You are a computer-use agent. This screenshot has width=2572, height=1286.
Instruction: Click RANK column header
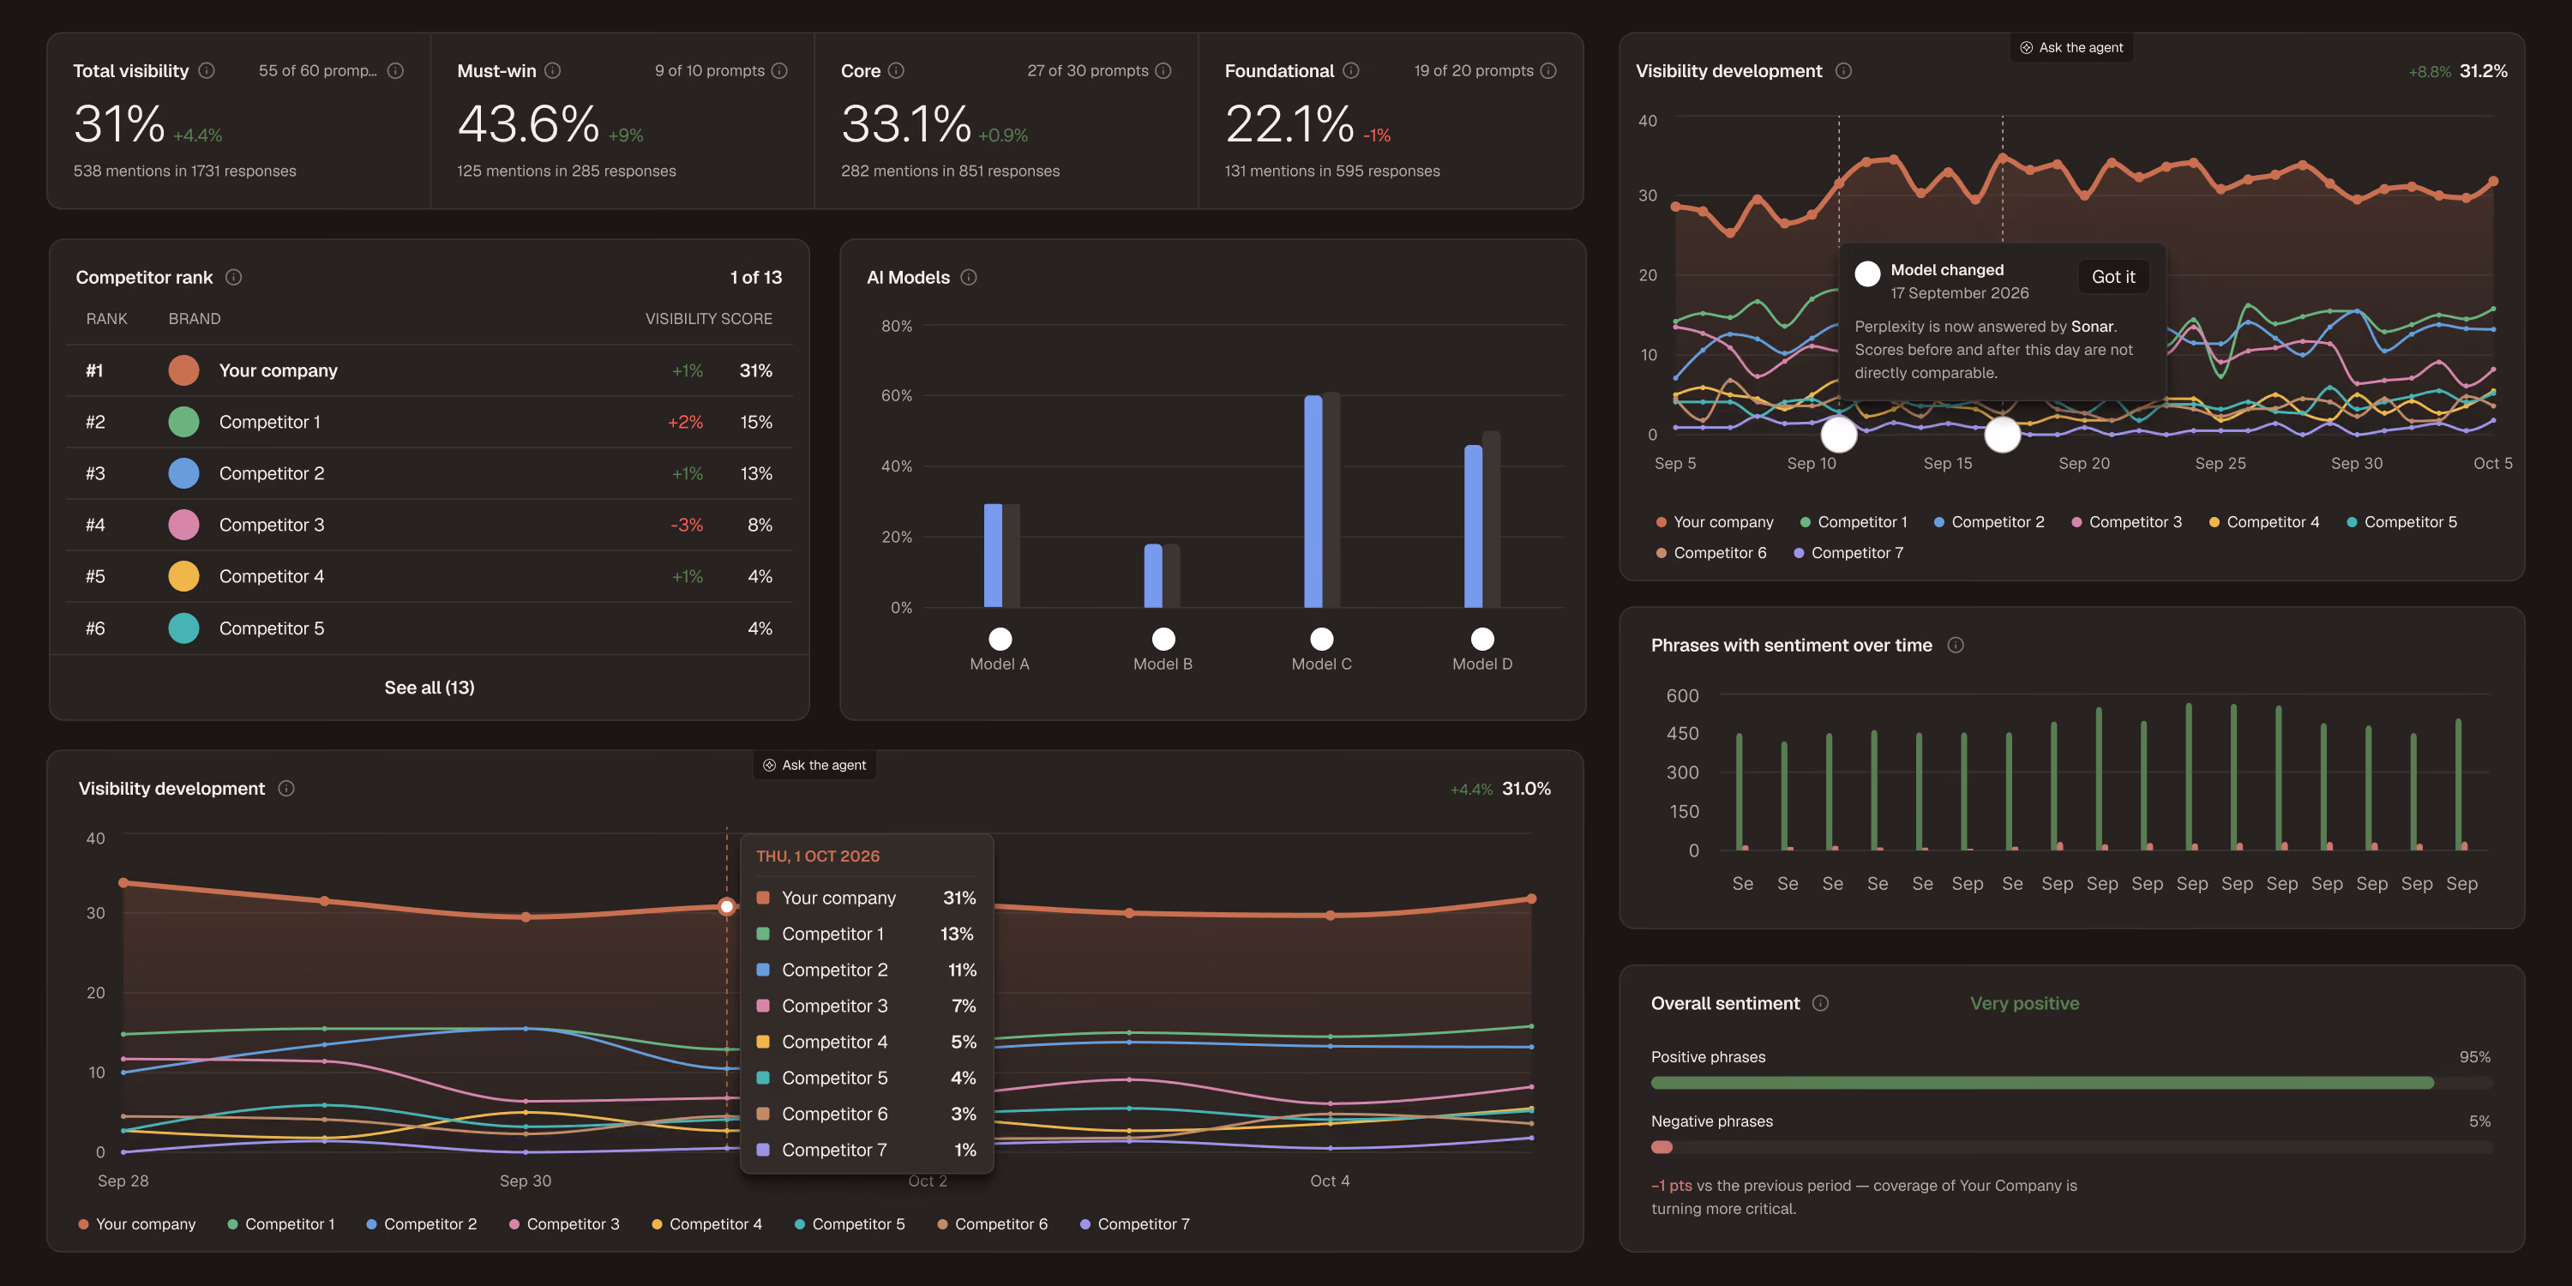click(107, 319)
